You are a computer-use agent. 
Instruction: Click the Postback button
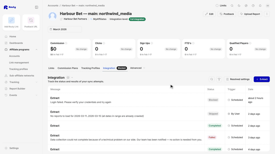227,14
